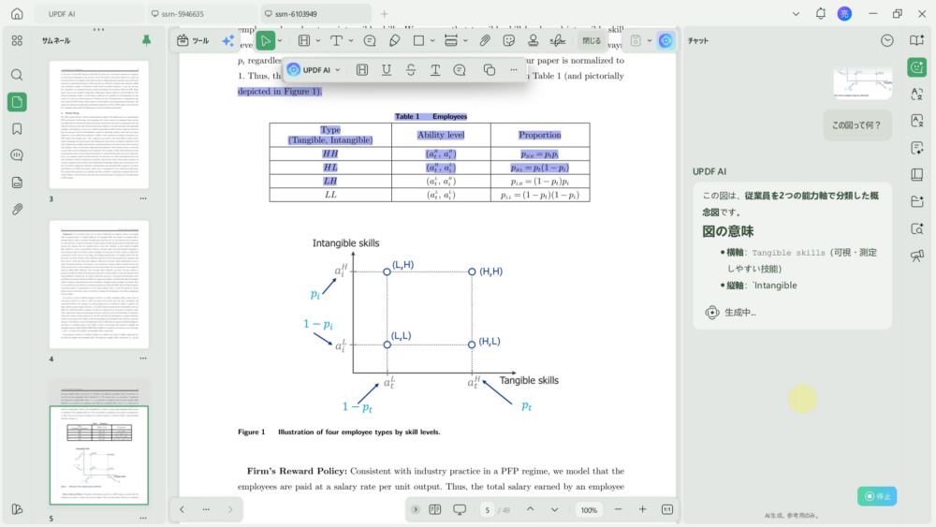Screen dimensions: 936x527
Task: Apply highlight from the floating selection toolbar
Action: [x=361, y=70]
